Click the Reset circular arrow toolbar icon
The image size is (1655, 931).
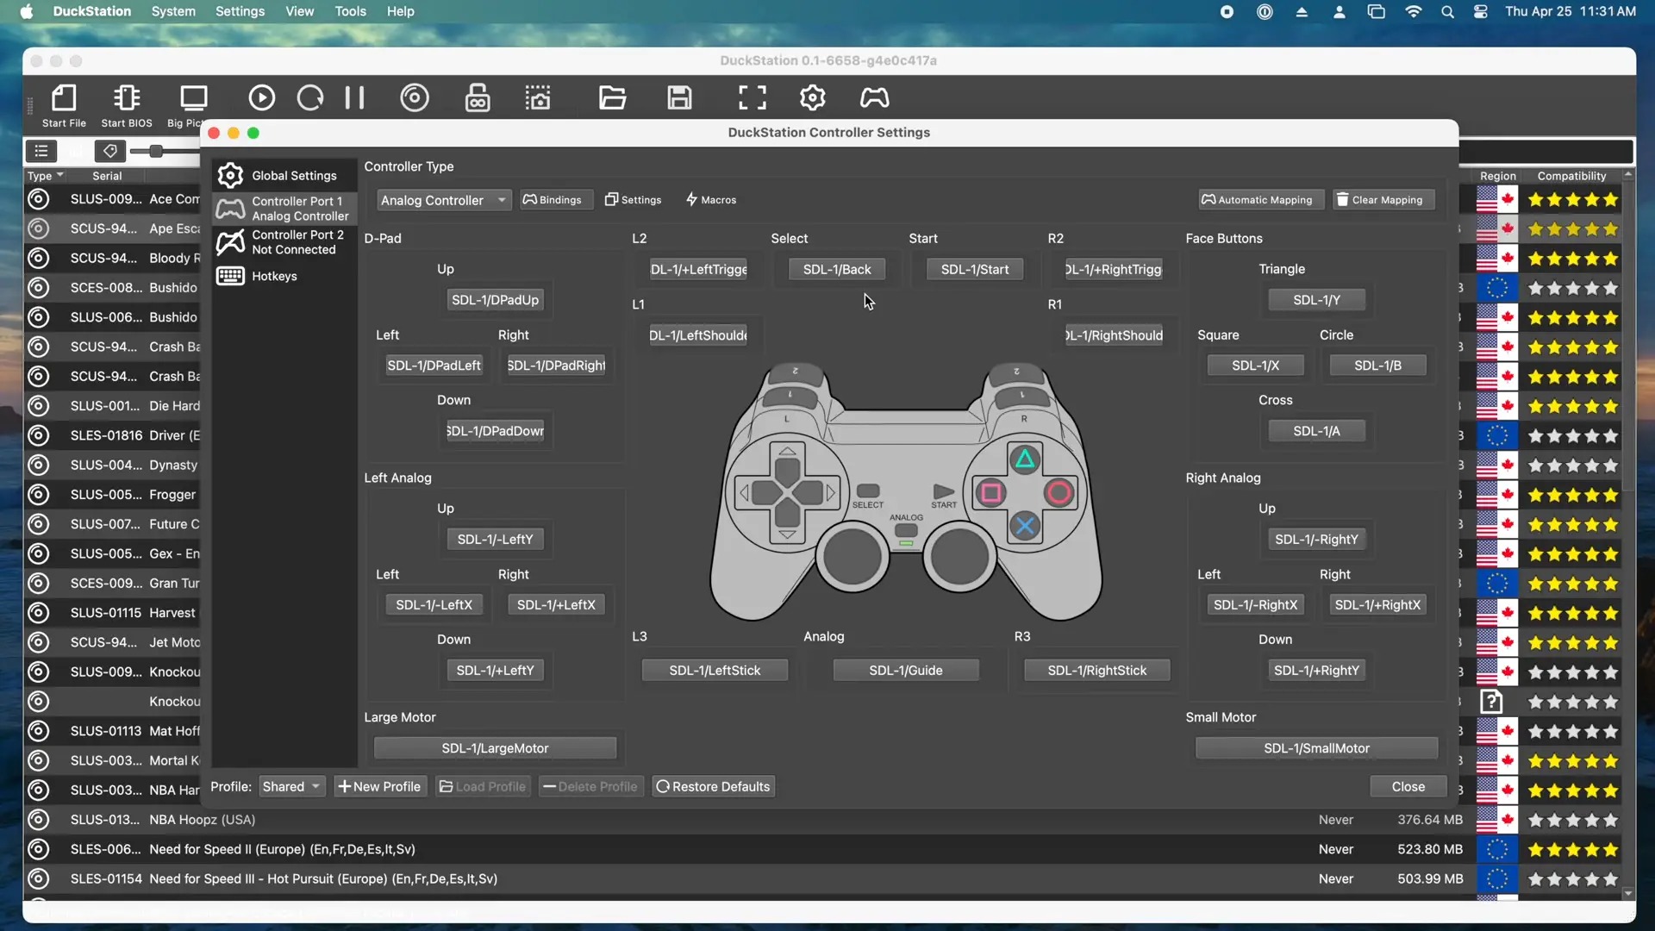point(310,97)
